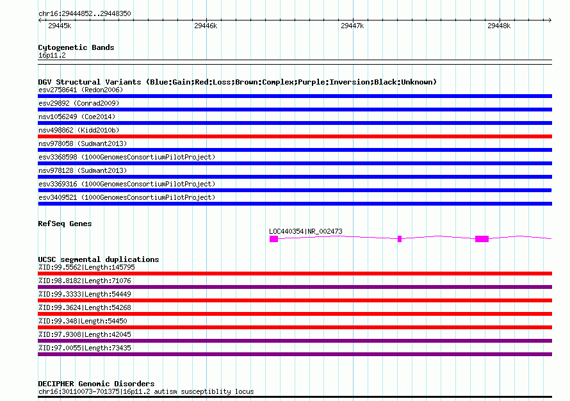Select duplication %ID:99.348 Length:54450 label
Viewport: 570px width, 401px height.
tap(83, 321)
